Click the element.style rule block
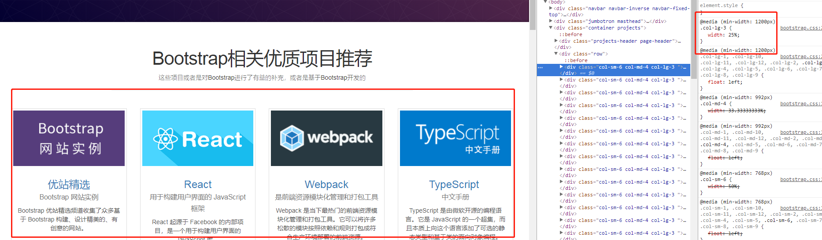This screenshot has width=822, height=240. [760, 9]
